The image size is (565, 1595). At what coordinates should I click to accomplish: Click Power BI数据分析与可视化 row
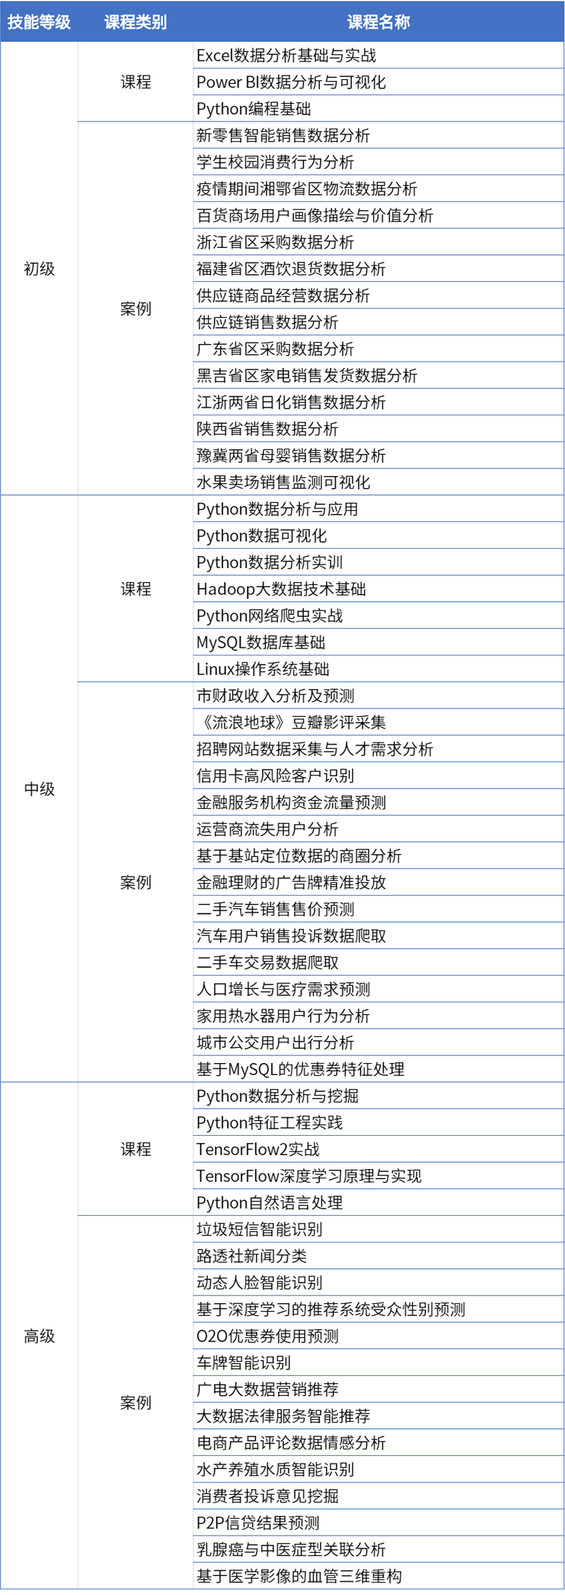click(x=379, y=82)
